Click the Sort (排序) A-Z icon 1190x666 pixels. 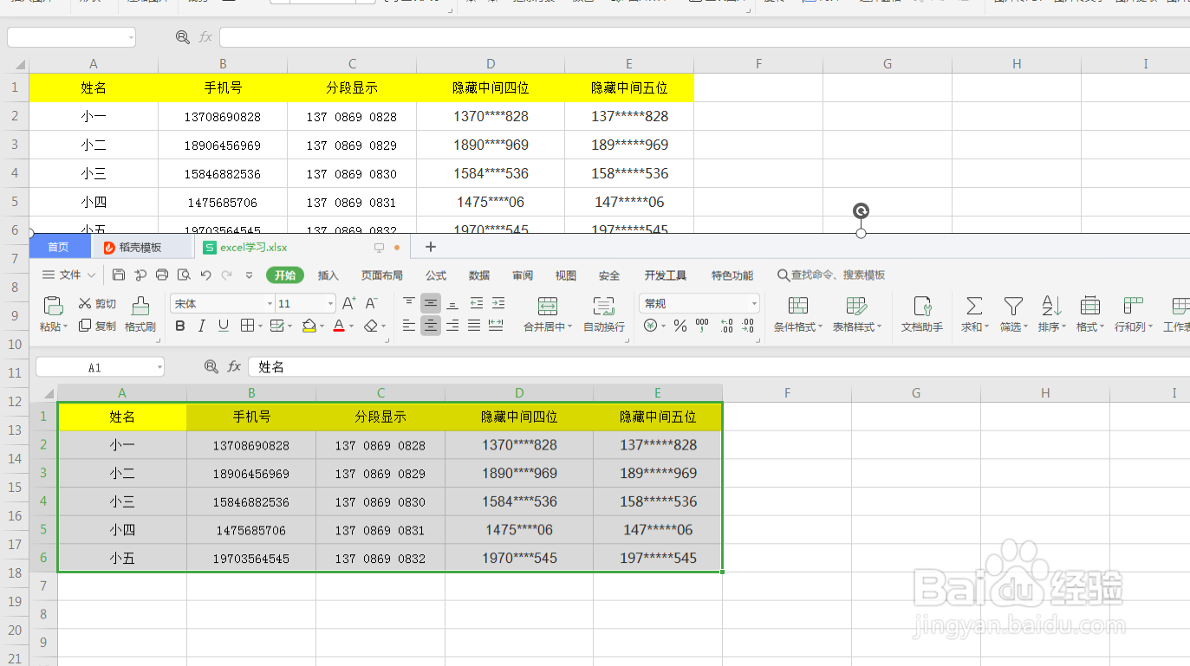[1052, 306]
